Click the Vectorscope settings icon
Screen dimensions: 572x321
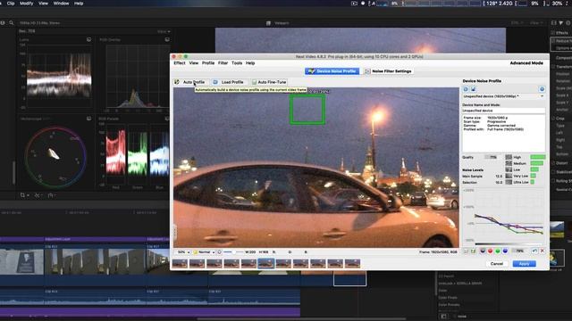(89, 119)
